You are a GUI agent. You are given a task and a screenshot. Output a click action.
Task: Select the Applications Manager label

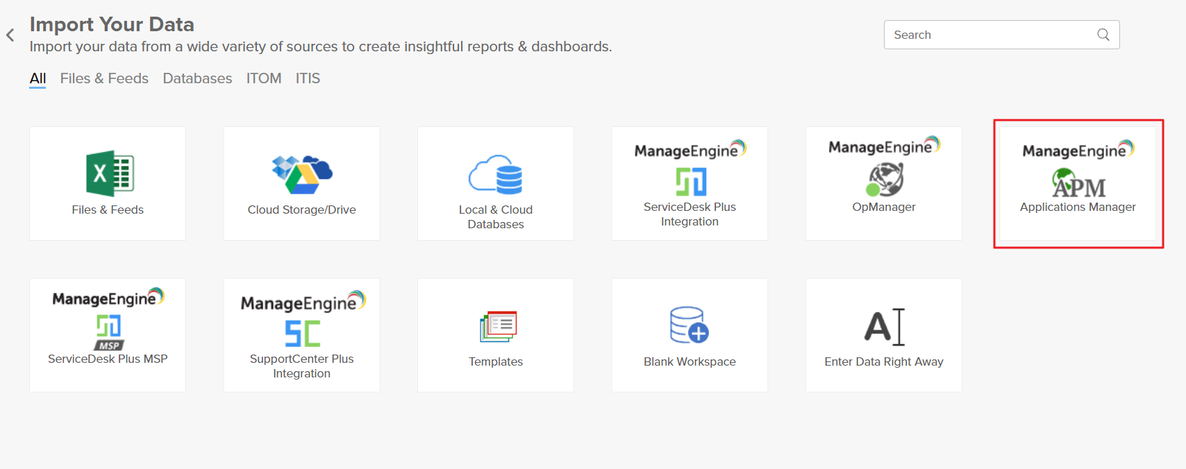click(x=1078, y=207)
